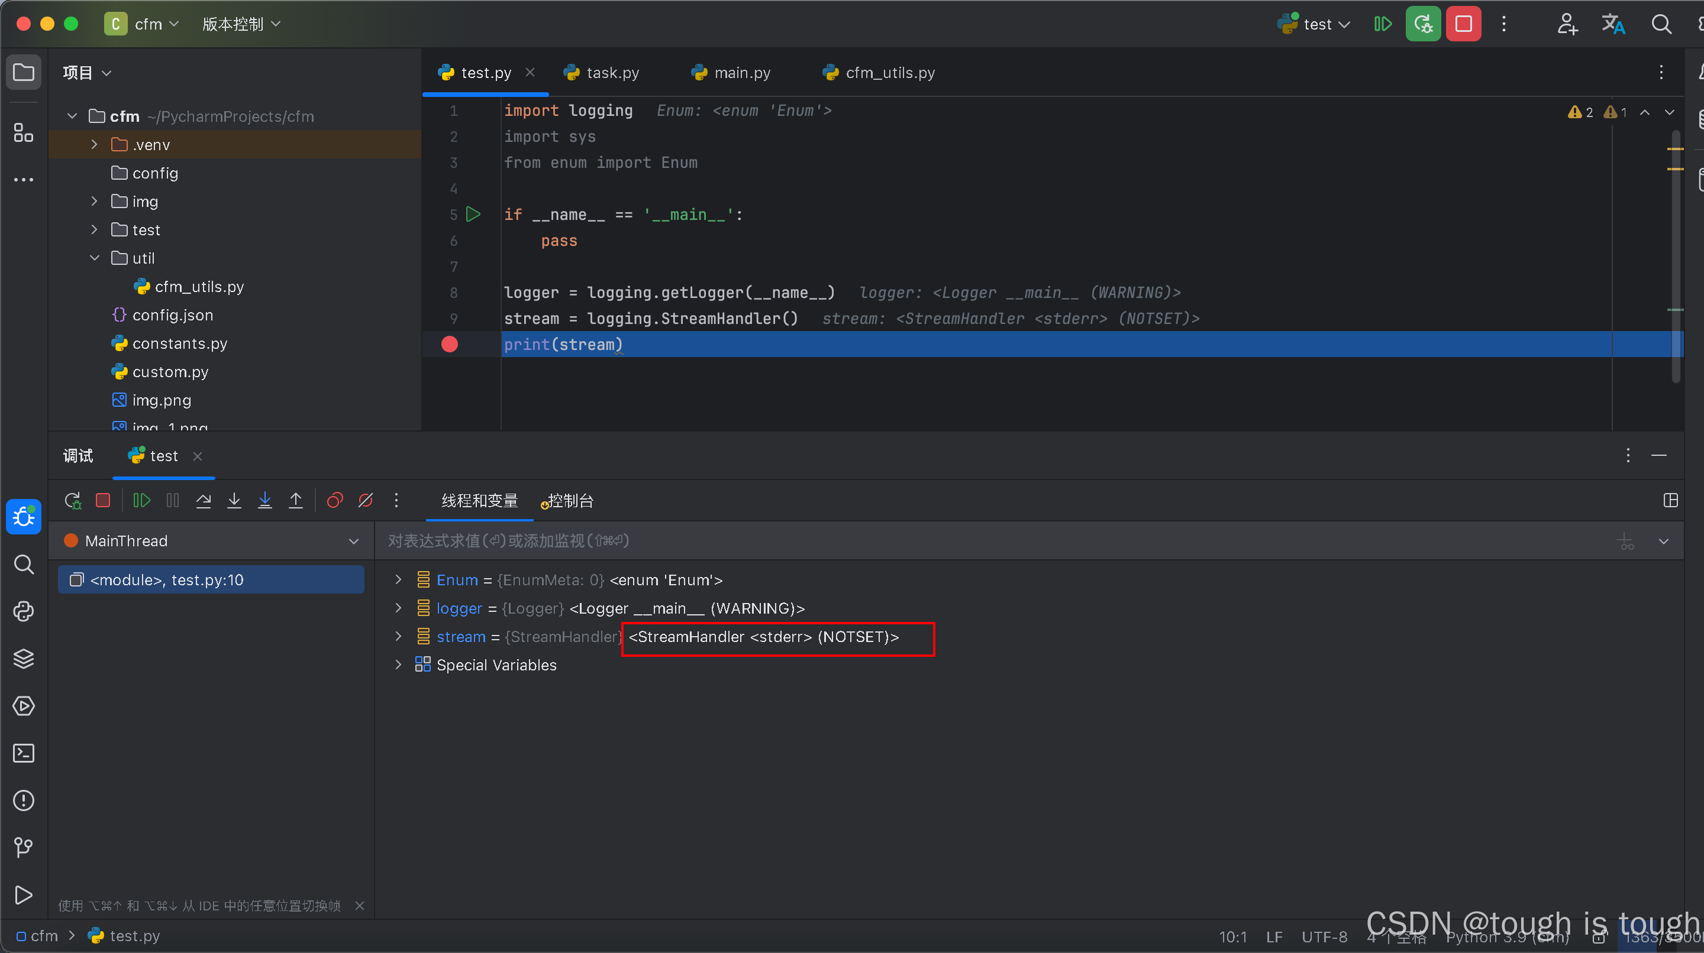Expand the stream variable node

[x=398, y=637]
